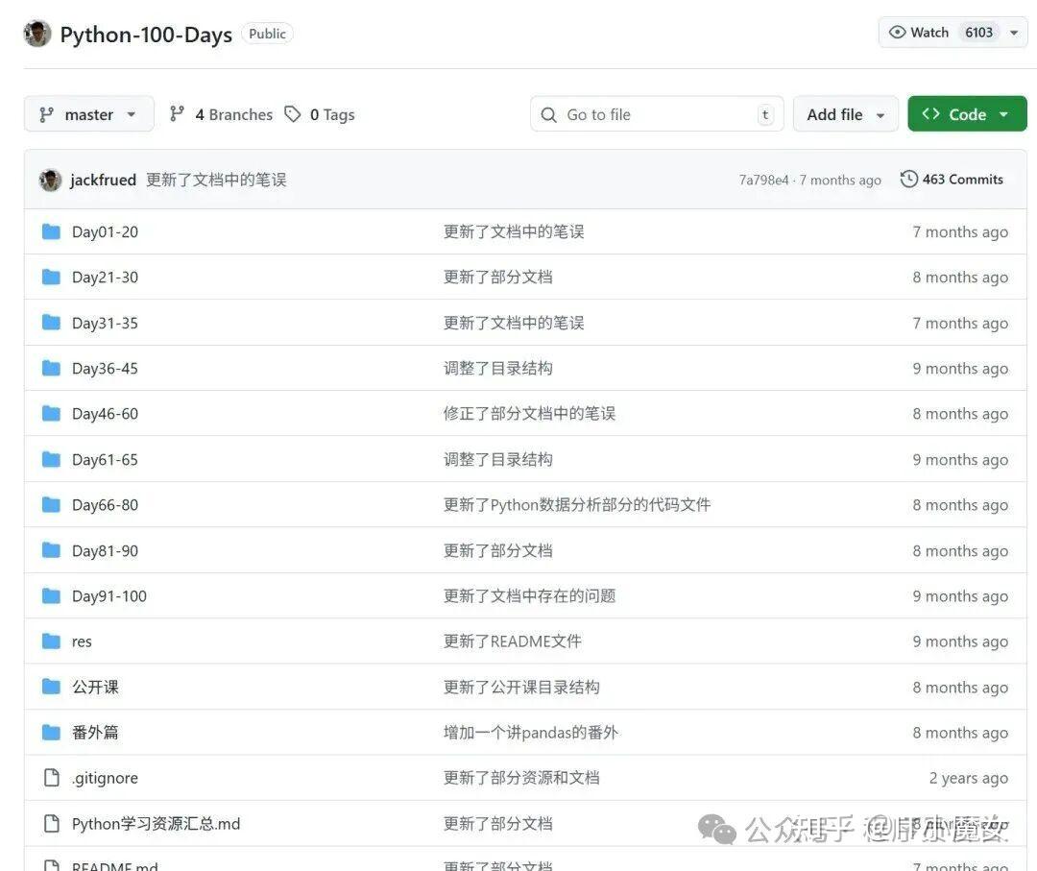
Task: Click the .gitignore file icon
Action: click(52, 777)
